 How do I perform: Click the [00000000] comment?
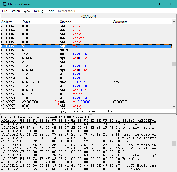pos(120,102)
